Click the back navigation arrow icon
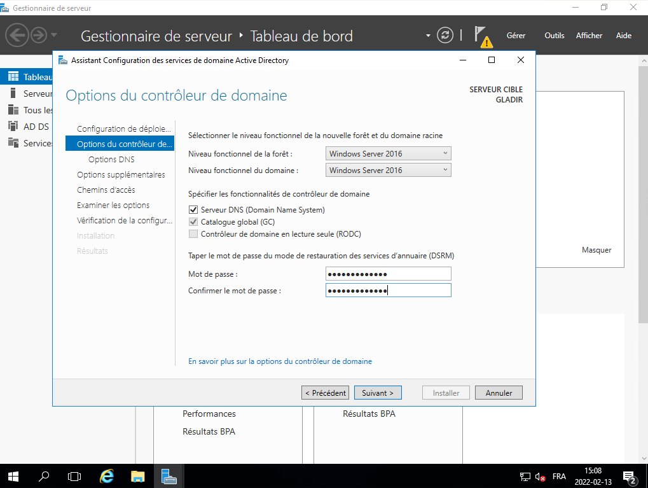This screenshot has width=648, height=488. [x=18, y=34]
